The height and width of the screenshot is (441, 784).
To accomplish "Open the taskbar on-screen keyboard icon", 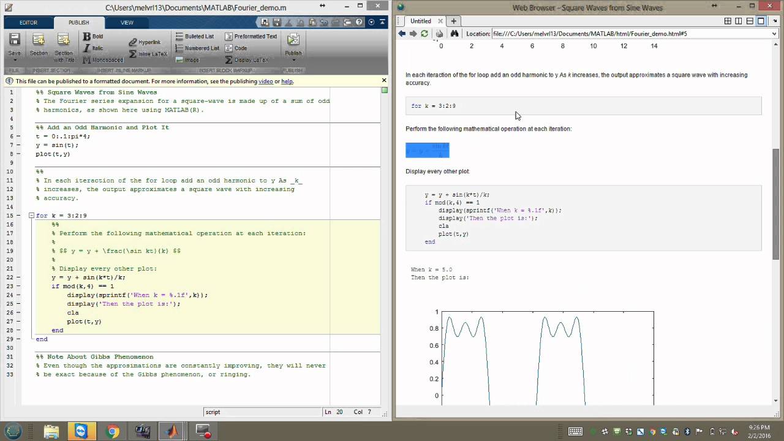I will (x=575, y=431).
